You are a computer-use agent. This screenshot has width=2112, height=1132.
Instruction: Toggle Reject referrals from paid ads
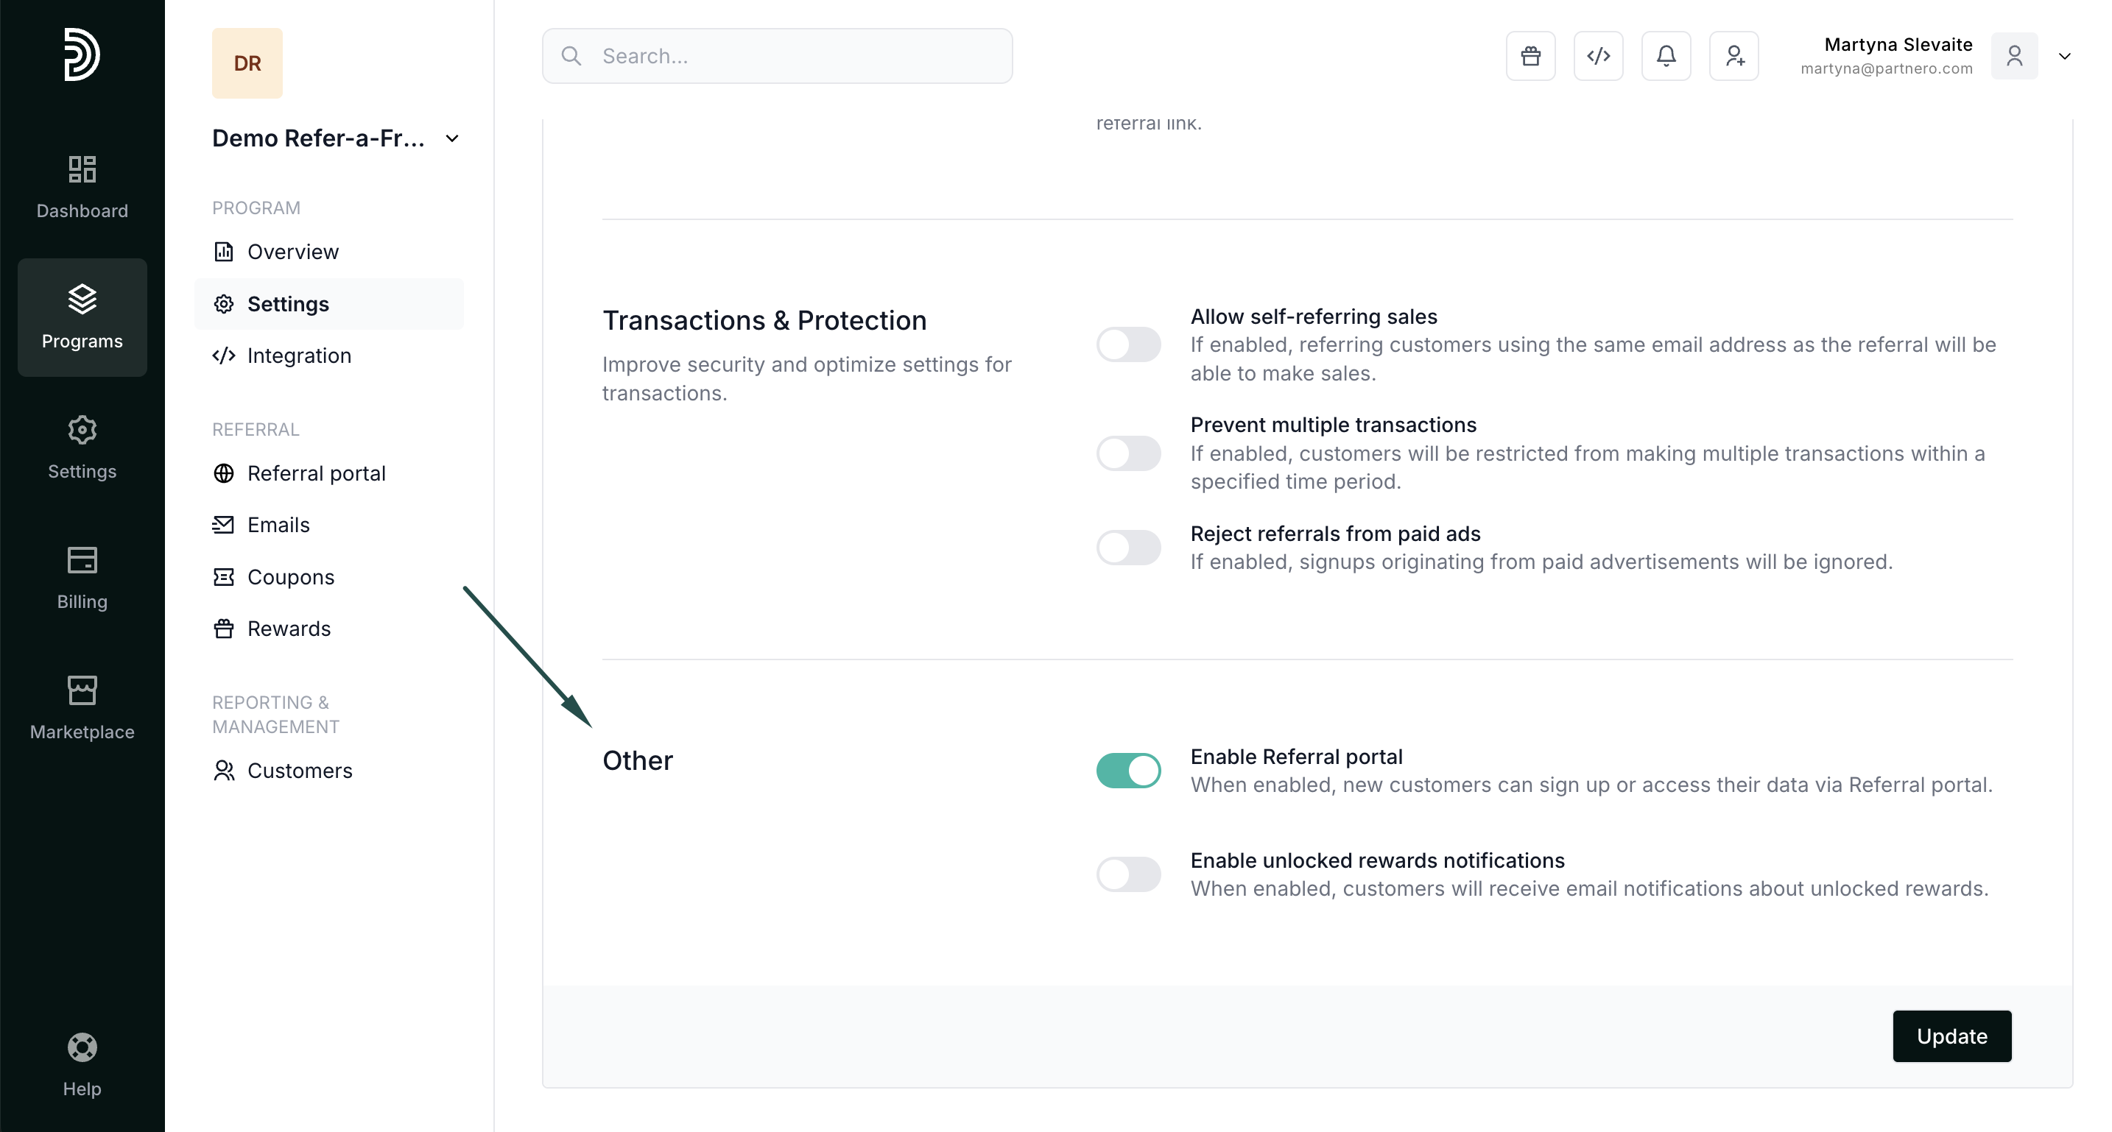(x=1128, y=548)
